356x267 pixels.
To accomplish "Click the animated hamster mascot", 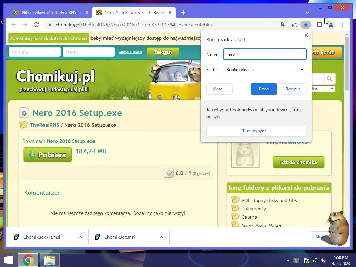I will [338, 228].
